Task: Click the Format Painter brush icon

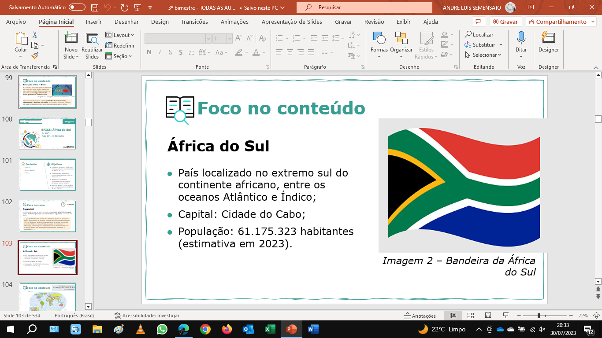Action: (x=35, y=55)
